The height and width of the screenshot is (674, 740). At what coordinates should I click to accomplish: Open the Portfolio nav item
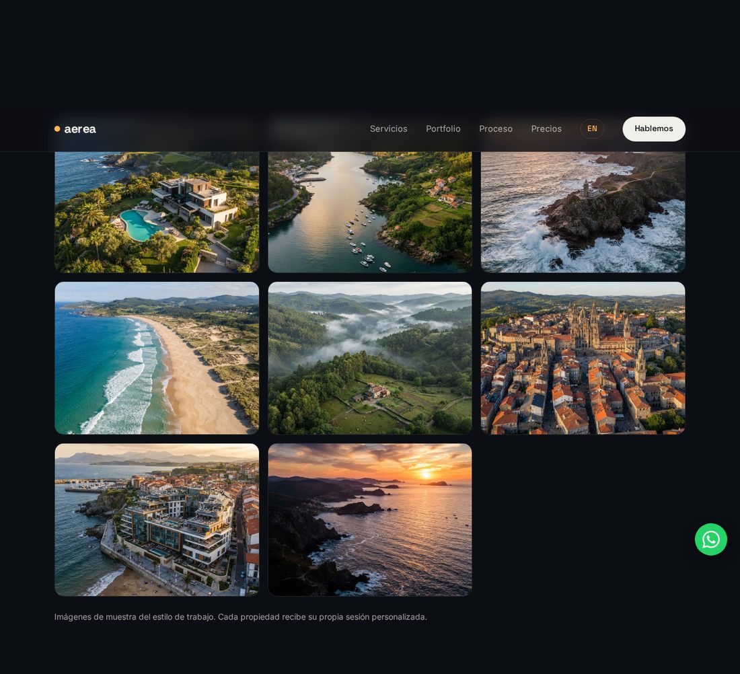pos(443,129)
